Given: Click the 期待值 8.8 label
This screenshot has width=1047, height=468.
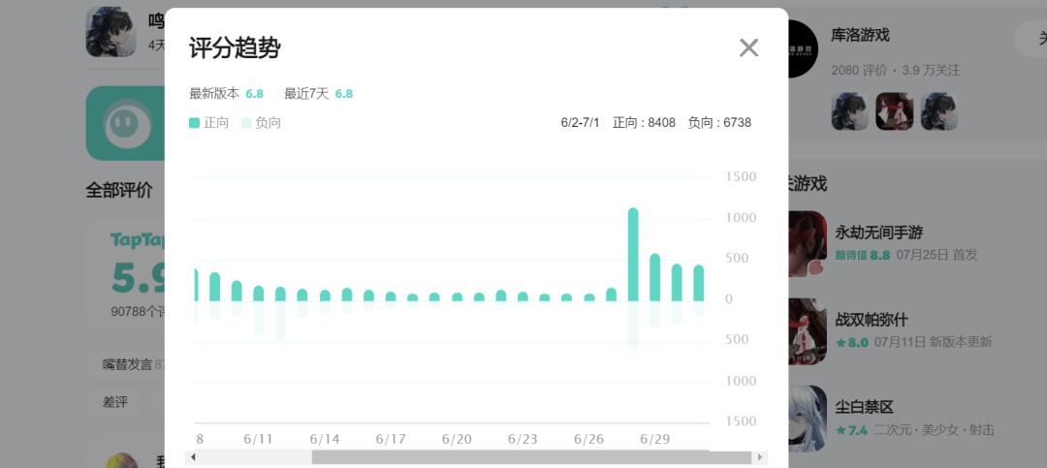Looking at the screenshot, I should coord(863,255).
